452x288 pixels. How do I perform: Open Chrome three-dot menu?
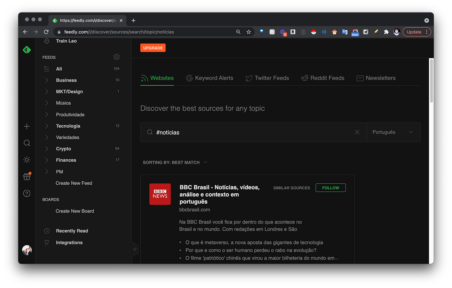click(x=427, y=32)
